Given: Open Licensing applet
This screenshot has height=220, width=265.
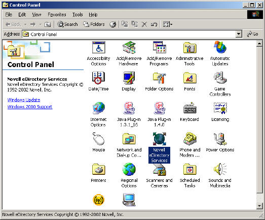Looking at the screenshot, I should 220,112.
